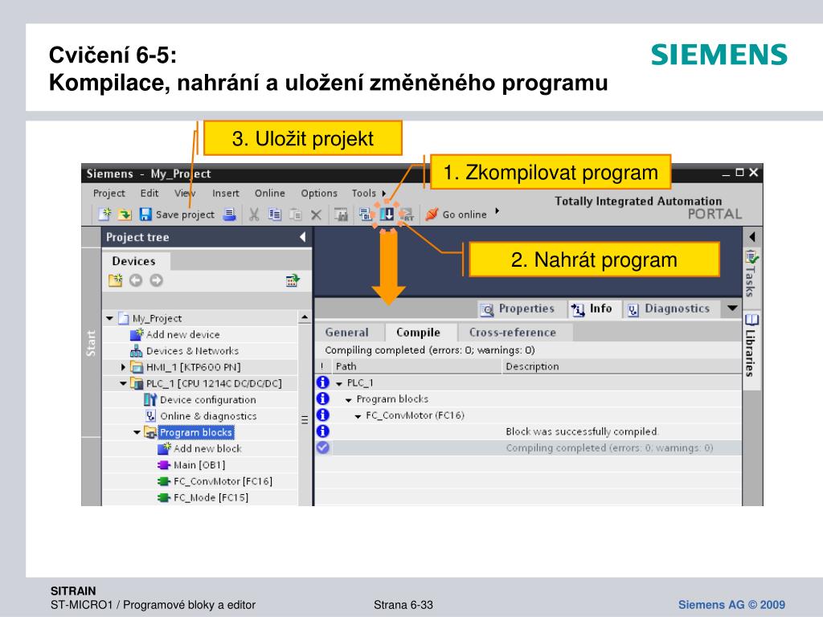
Task: Click the overview table icon in the Devices toolbar
Action: [293, 280]
